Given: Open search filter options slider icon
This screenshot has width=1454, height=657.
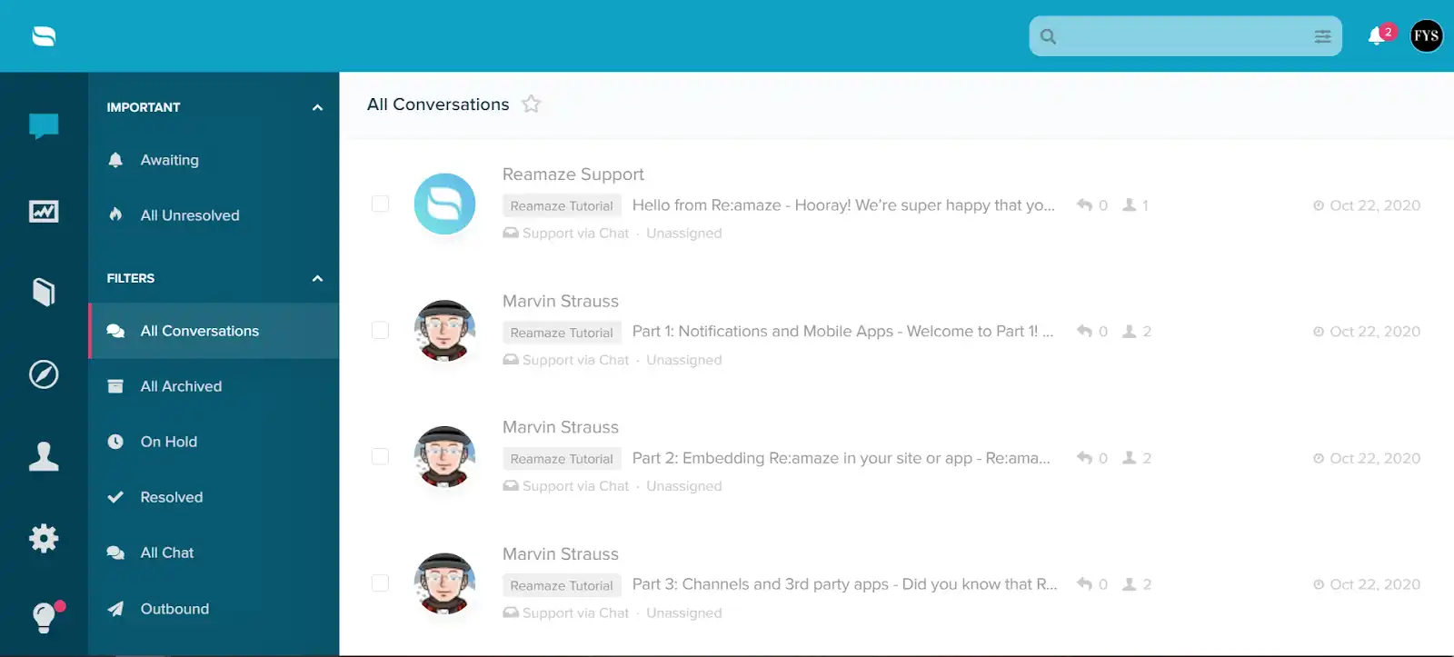Looking at the screenshot, I should pos(1322,36).
